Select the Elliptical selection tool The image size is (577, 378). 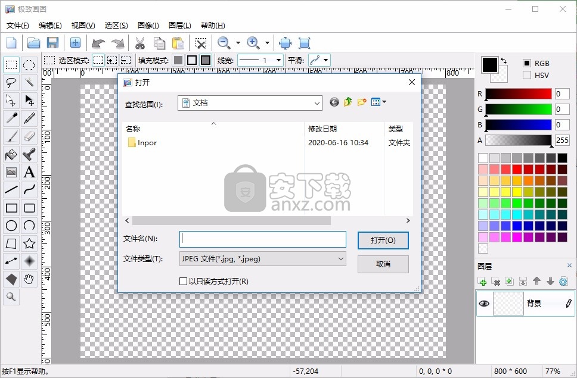pyautogui.click(x=29, y=65)
